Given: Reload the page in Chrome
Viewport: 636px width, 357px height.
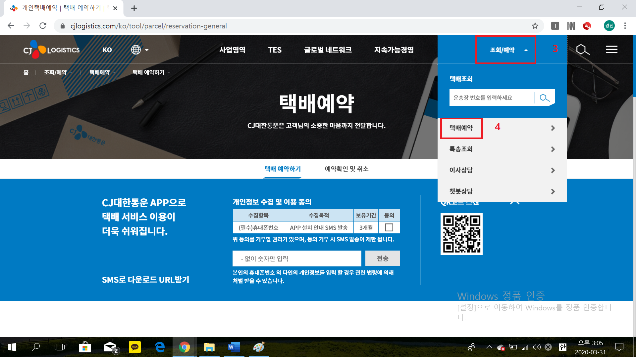Looking at the screenshot, I should [x=43, y=26].
